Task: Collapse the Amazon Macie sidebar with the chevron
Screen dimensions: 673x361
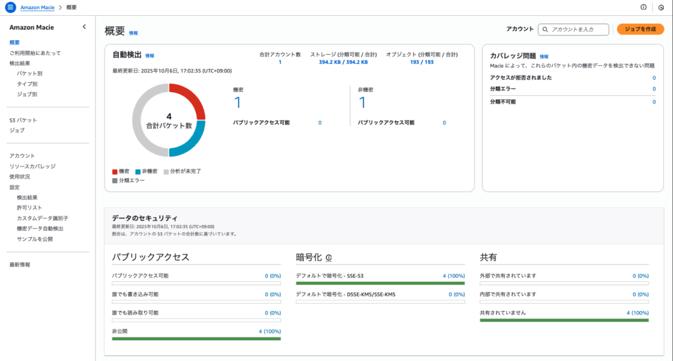Action: pos(83,27)
